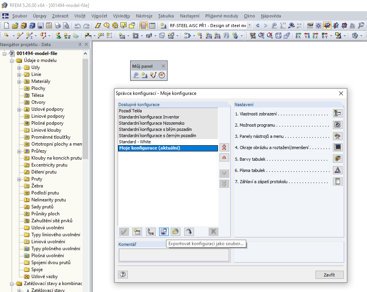Image resolution: width=367 pixels, height=292 pixels.
Task: Click the Zavřít button
Action: (329, 275)
